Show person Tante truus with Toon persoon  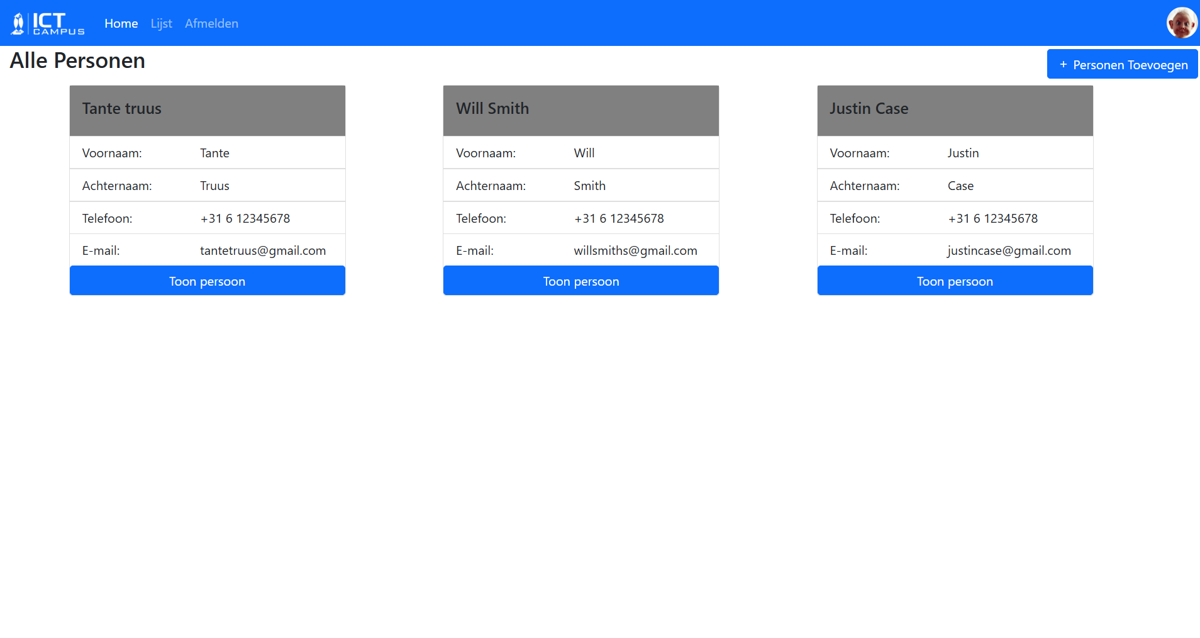click(x=207, y=281)
